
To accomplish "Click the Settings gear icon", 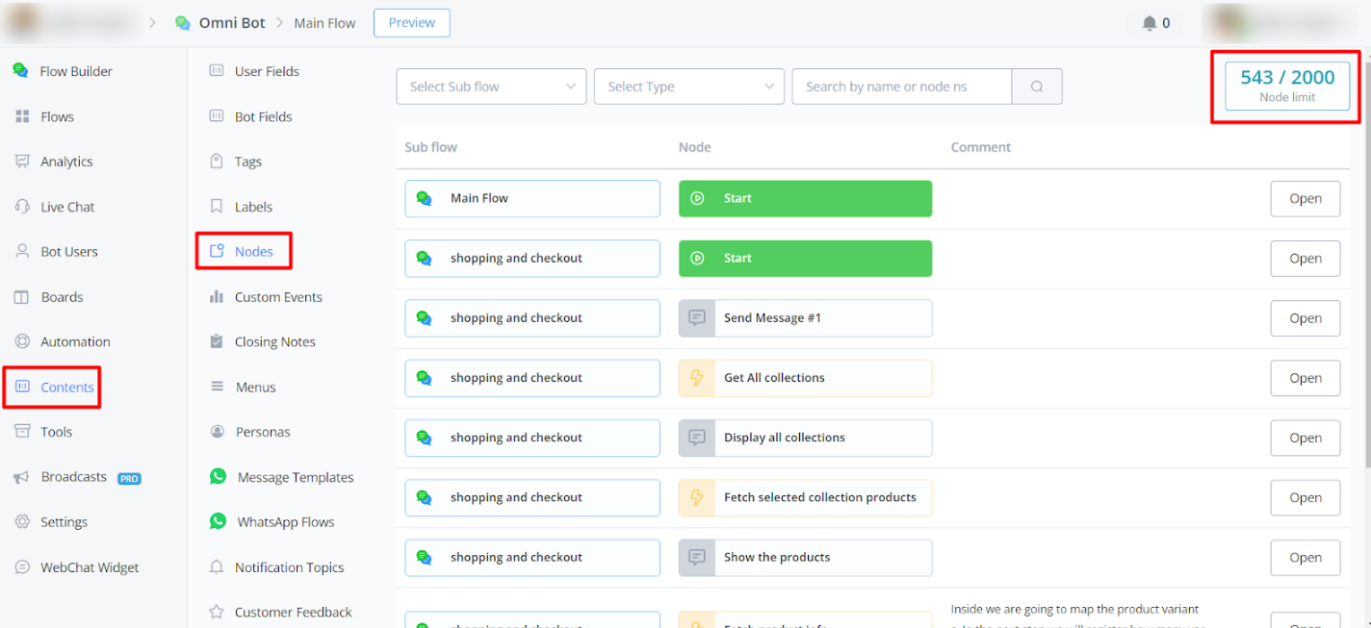I will click(x=22, y=522).
